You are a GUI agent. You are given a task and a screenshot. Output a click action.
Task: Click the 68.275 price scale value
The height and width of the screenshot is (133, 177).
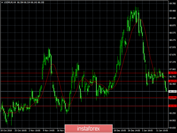pos(172,40)
